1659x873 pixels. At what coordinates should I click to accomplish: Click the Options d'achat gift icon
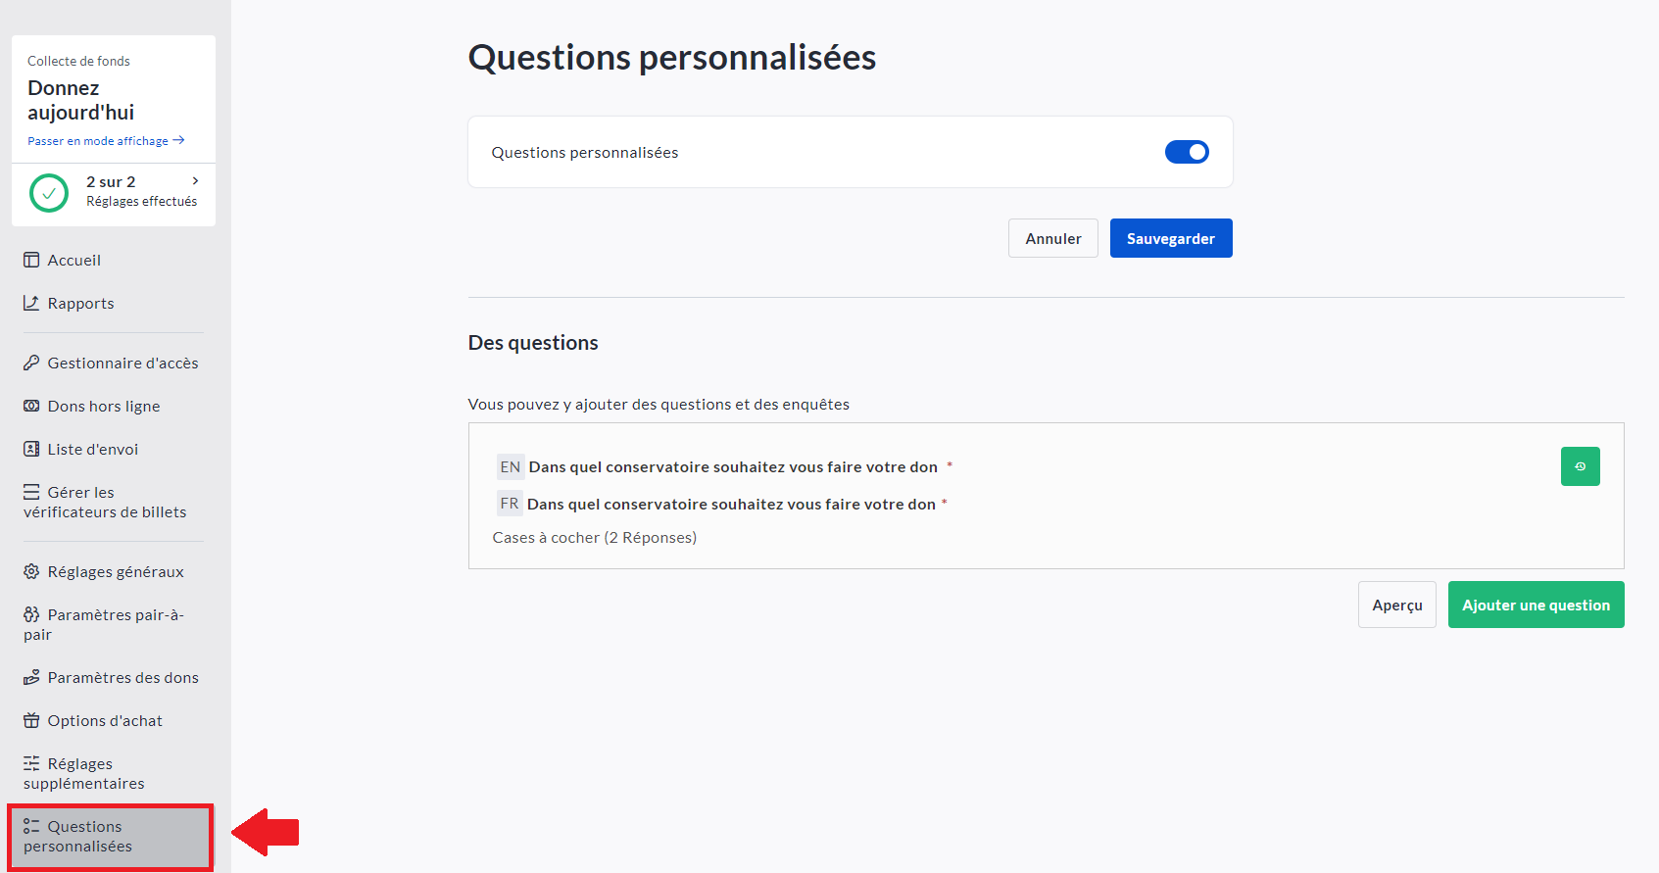point(31,720)
